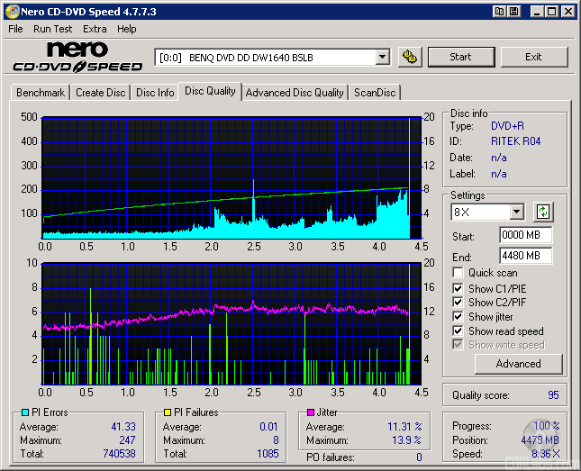Open the BENQ drive selection dropdown
The width and height of the screenshot is (581, 471).
382,57
